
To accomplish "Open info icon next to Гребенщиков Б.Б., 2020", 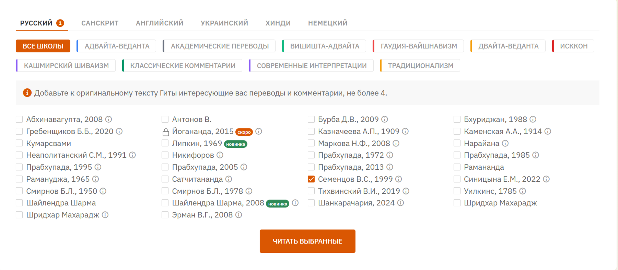I will click(x=119, y=131).
